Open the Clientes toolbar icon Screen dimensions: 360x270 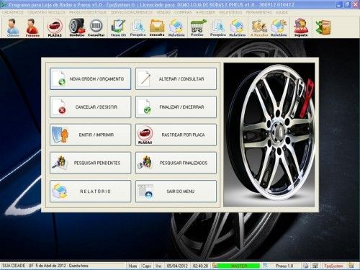point(13,27)
